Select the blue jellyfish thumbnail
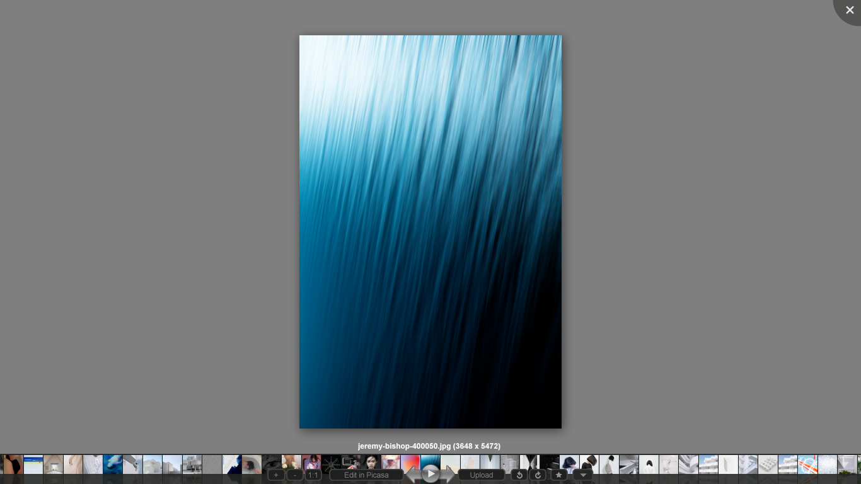Viewport: 861px width, 484px height. click(112, 464)
